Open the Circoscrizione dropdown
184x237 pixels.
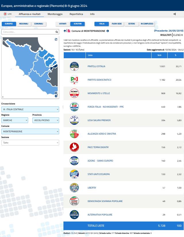pyautogui.click(x=30, y=109)
